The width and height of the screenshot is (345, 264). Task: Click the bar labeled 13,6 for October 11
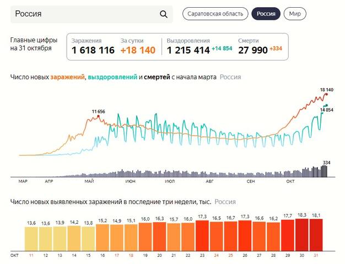(31, 238)
